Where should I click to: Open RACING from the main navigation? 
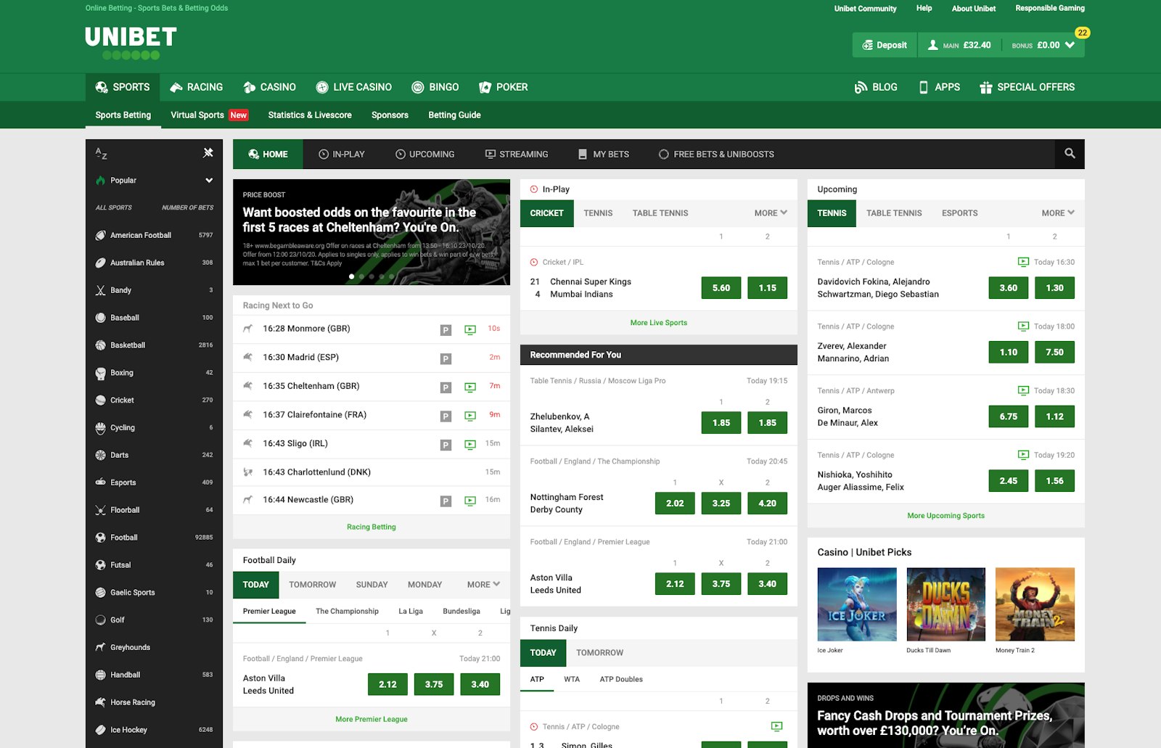(197, 87)
